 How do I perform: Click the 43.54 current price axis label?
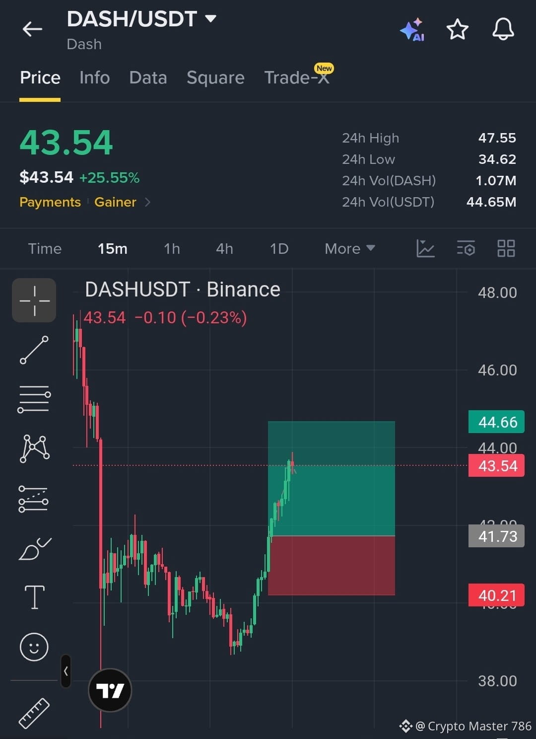(x=496, y=466)
